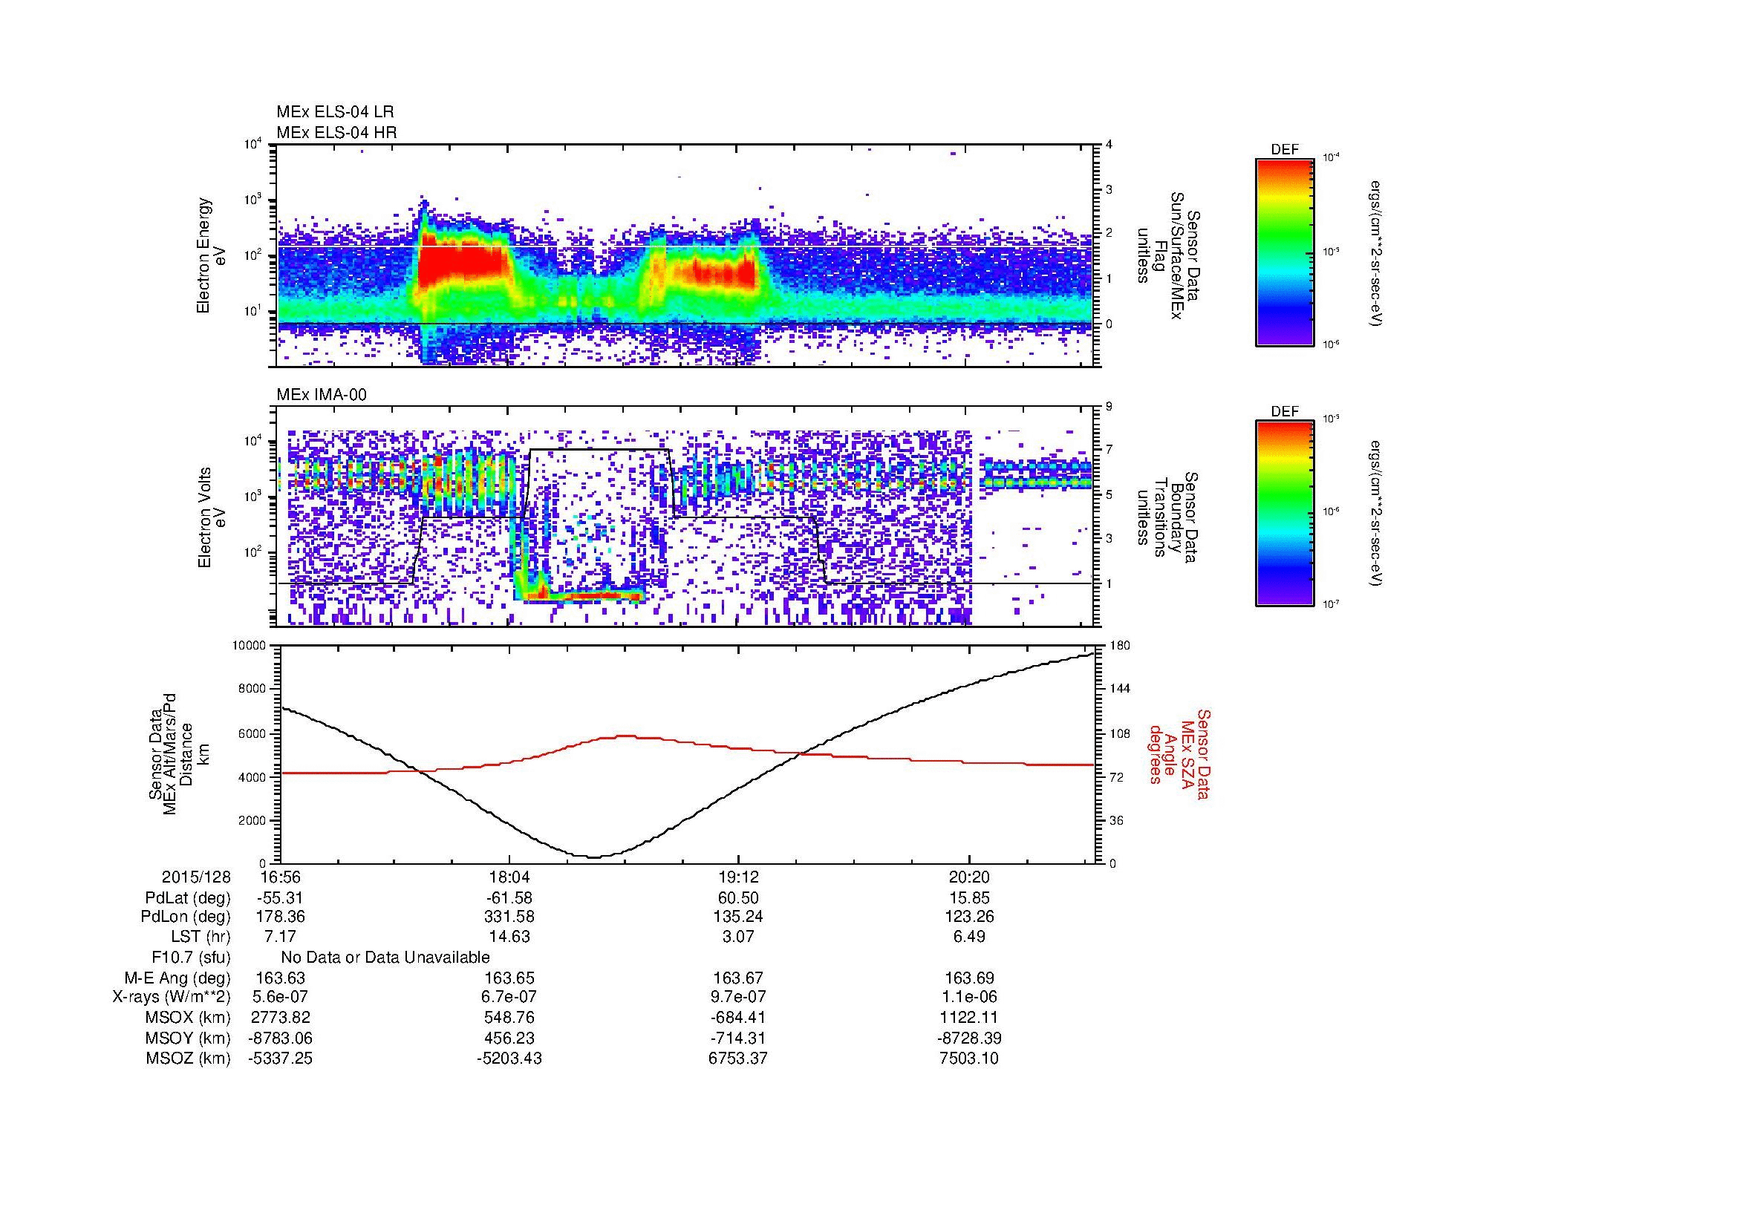The width and height of the screenshot is (1737, 1227).
Task: Click MSOY value -8728.39
Action: (969, 1038)
